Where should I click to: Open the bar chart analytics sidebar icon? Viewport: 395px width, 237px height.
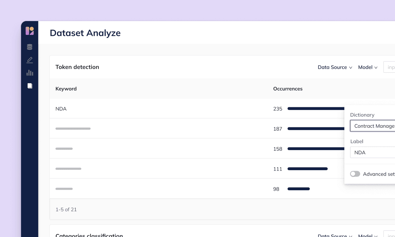click(30, 73)
